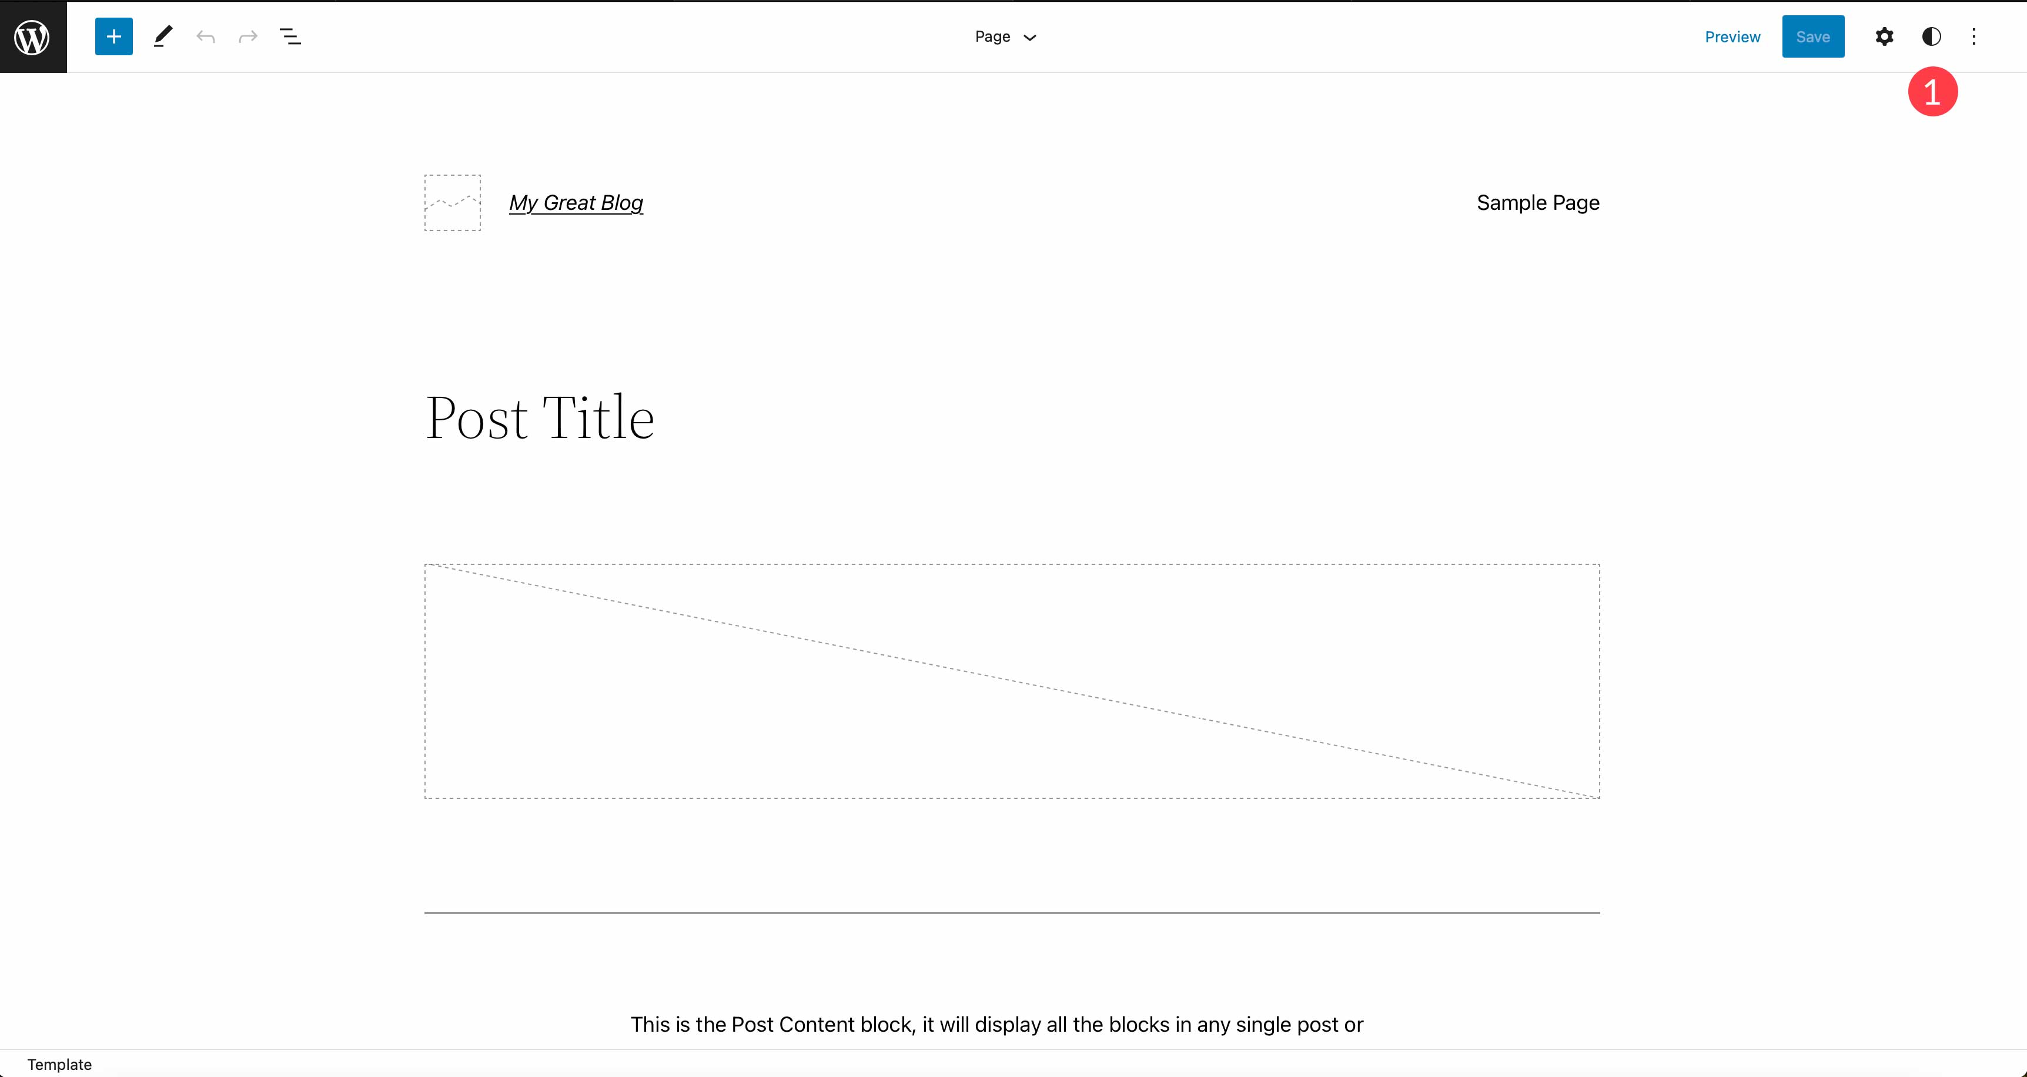Click the Undo arrow icon
The width and height of the screenshot is (2027, 1077).
coord(205,36)
